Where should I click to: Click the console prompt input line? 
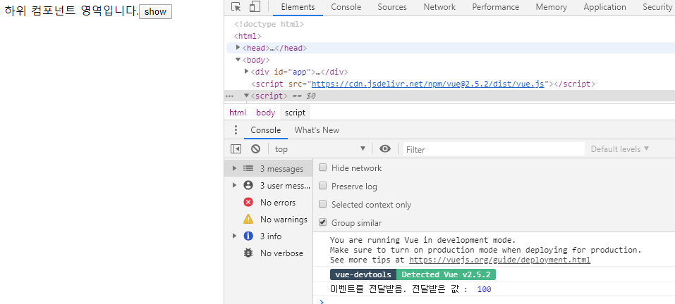tap(495, 300)
